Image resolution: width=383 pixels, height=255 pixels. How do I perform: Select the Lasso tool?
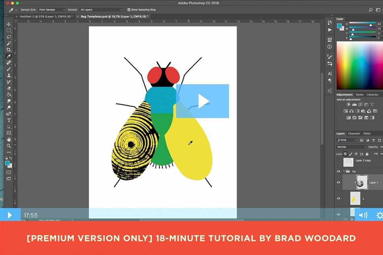click(9, 37)
